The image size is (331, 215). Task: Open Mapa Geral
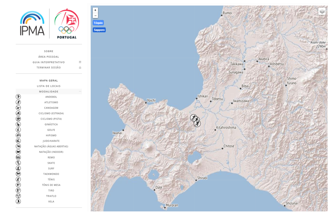coord(49,80)
